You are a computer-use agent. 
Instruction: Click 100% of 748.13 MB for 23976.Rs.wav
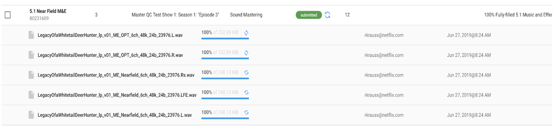[220, 72]
